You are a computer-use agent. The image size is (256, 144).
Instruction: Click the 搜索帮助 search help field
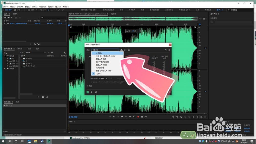[240, 10]
